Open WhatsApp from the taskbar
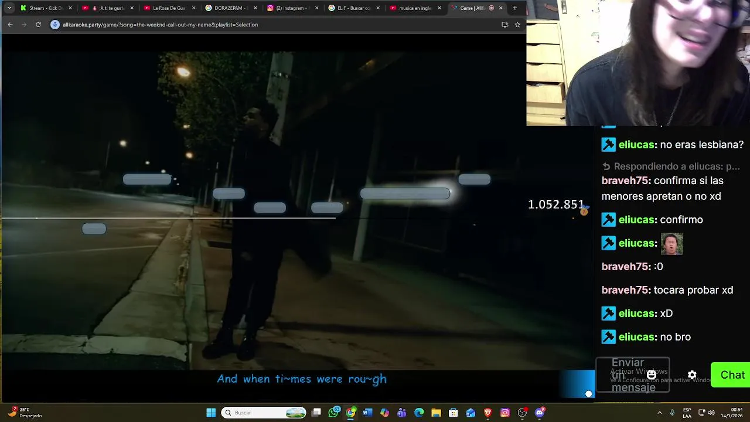750x422 pixels. [x=334, y=413]
